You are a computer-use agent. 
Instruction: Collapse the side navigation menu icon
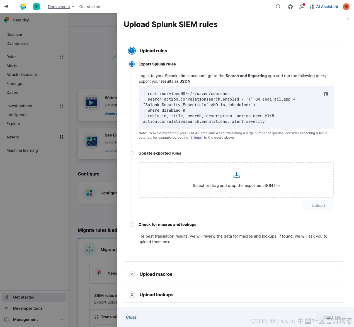point(6,7)
